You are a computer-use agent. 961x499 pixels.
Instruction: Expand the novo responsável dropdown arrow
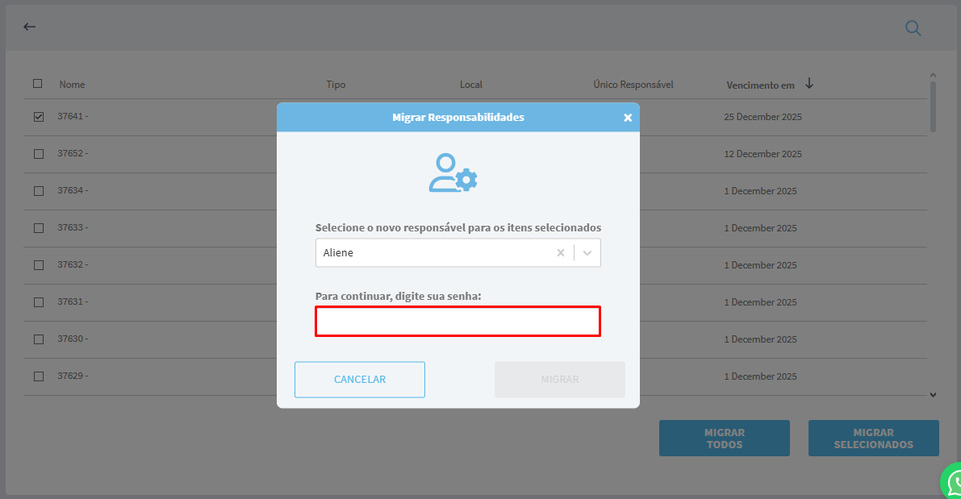coord(587,252)
